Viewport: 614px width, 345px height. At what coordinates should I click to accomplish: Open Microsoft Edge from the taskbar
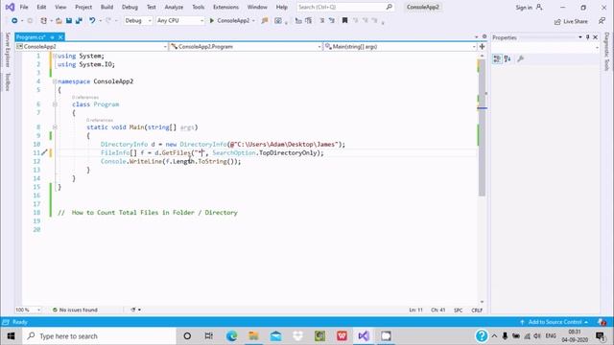pos(231,336)
